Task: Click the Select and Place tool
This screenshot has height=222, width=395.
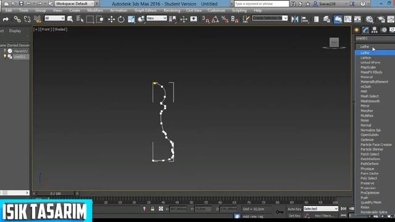Action: 141,19
